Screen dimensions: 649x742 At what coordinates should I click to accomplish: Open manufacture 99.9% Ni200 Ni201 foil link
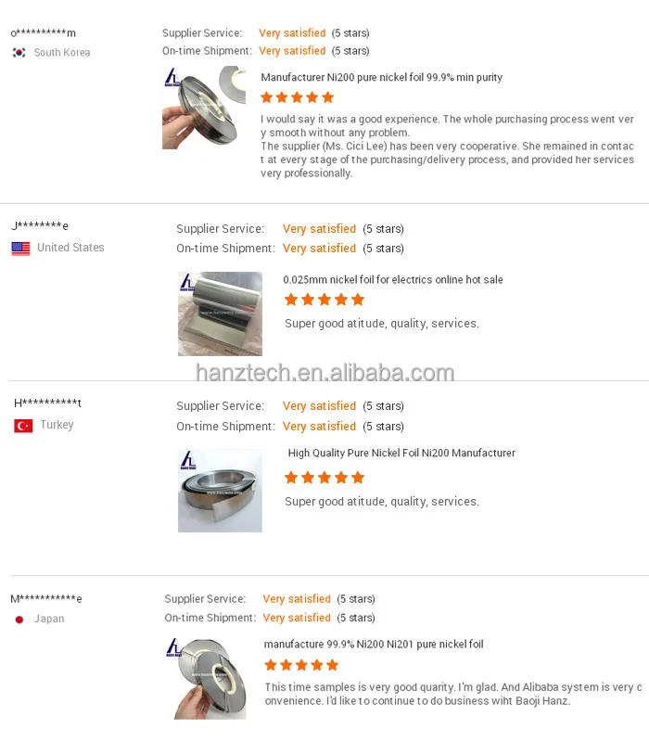374,644
